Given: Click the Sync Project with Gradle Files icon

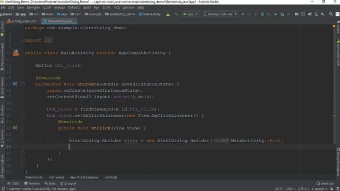Looking at the screenshot, I should tap(310, 14).
